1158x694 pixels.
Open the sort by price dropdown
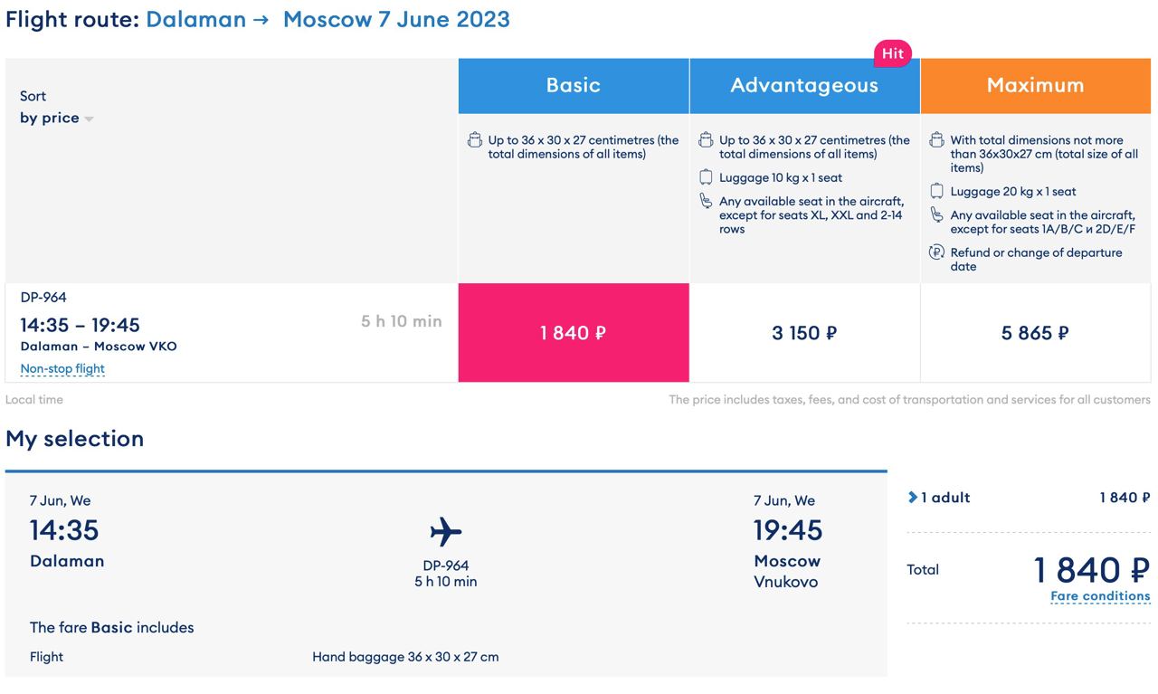point(56,118)
